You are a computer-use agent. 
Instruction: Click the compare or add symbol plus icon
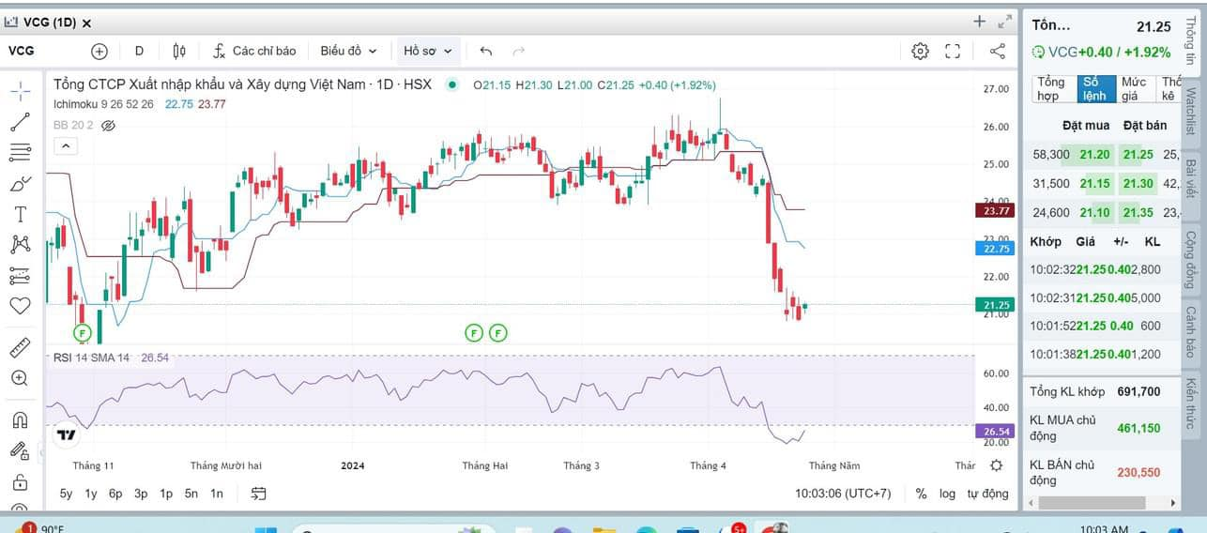click(x=99, y=51)
